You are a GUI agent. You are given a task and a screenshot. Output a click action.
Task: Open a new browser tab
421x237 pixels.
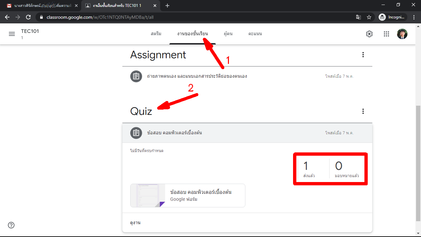tap(167, 6)
